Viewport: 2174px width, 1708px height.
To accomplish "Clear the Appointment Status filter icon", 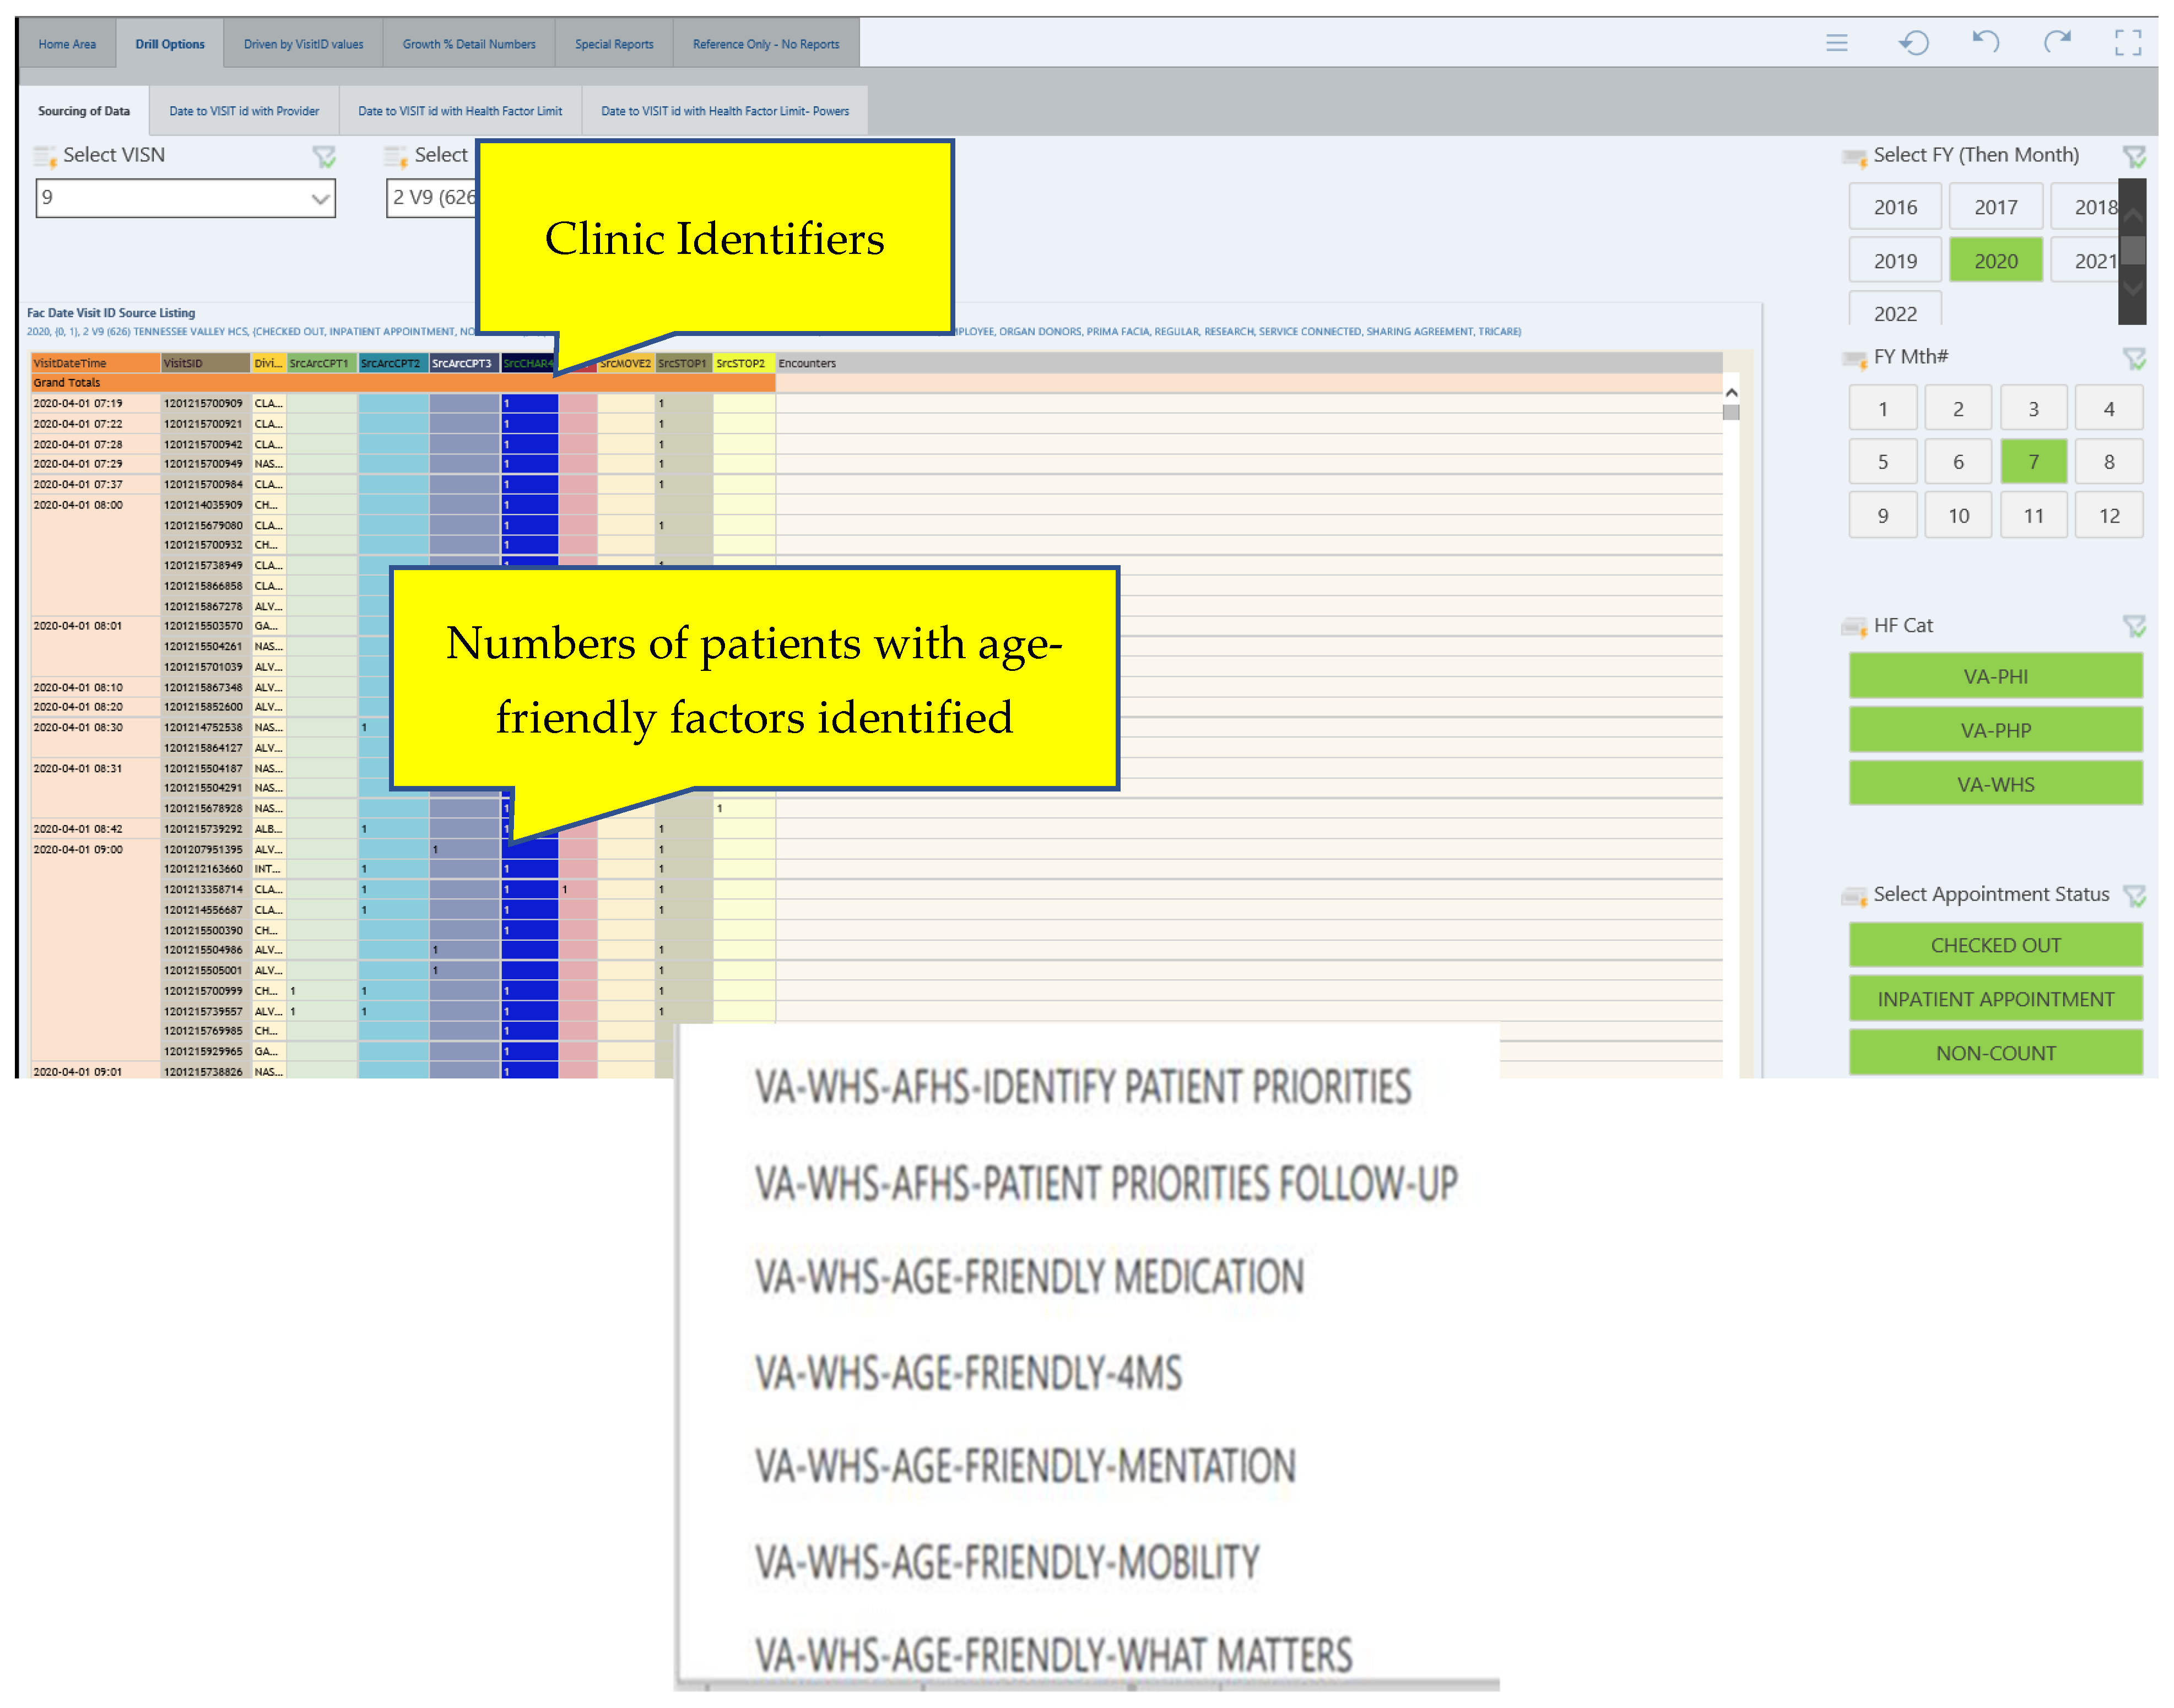I will (x=2134, y=896).
